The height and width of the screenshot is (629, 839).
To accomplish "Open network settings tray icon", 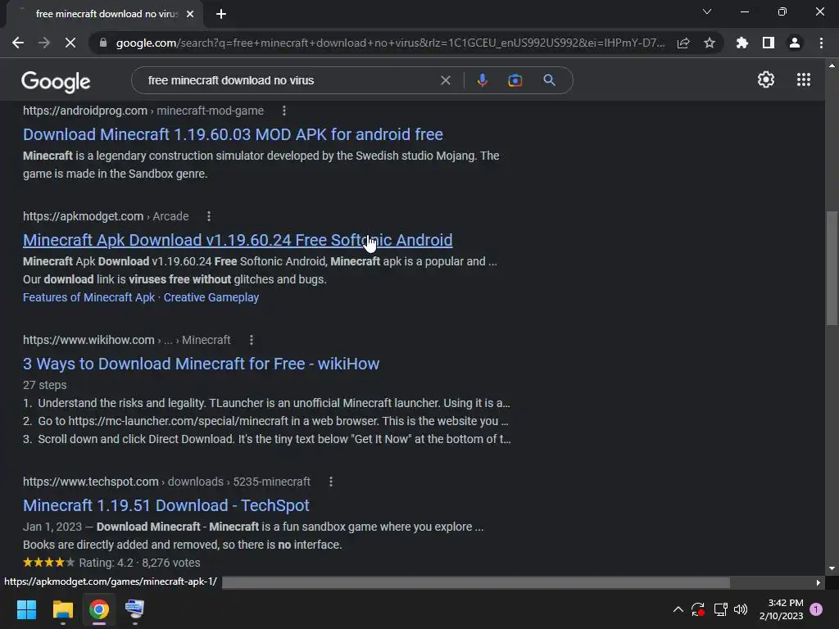I will pyautogui.click(x=720, y=609).
